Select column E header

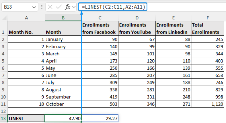click(x=174, y=18)
